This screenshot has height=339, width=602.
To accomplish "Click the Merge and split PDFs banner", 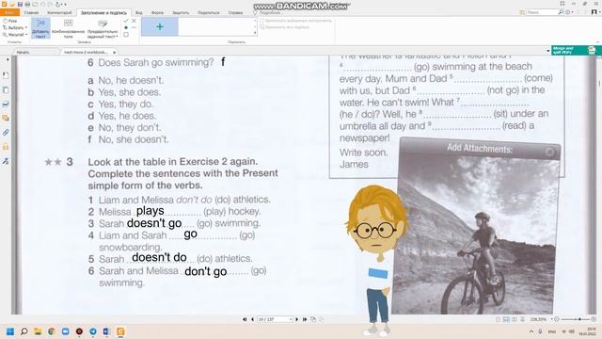I will (x=576, y=50).
